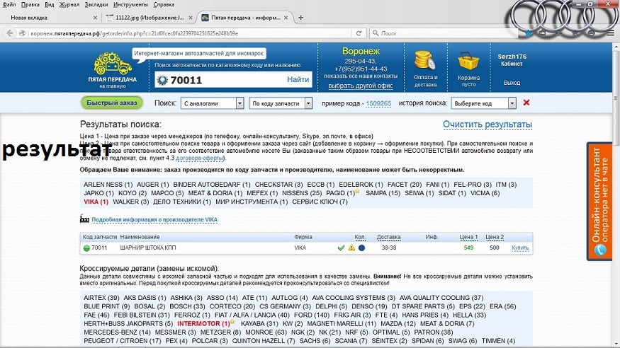This screenshot has width=620, height=348.
Task: Click the green status dot beside 70011
Action: pos(86,248)
